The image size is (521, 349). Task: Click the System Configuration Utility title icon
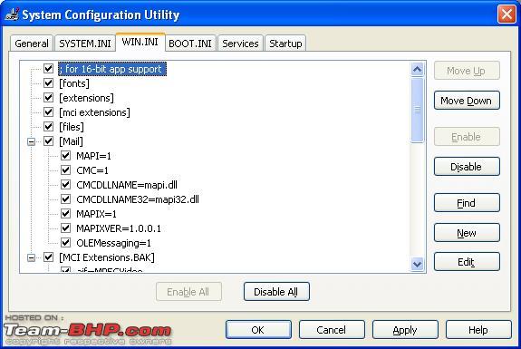coord(12,15)
